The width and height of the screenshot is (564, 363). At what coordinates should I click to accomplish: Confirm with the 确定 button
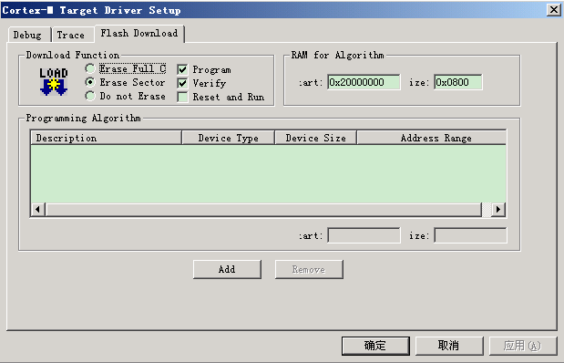tap(375, 346)
